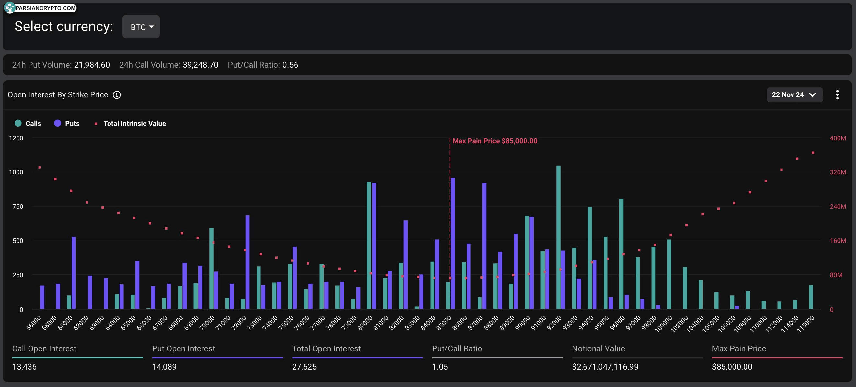Screen dimensions: 856x387
Task: Click the 24h Call Volume value 39,248.70
Action: click(x=200, y=65)
